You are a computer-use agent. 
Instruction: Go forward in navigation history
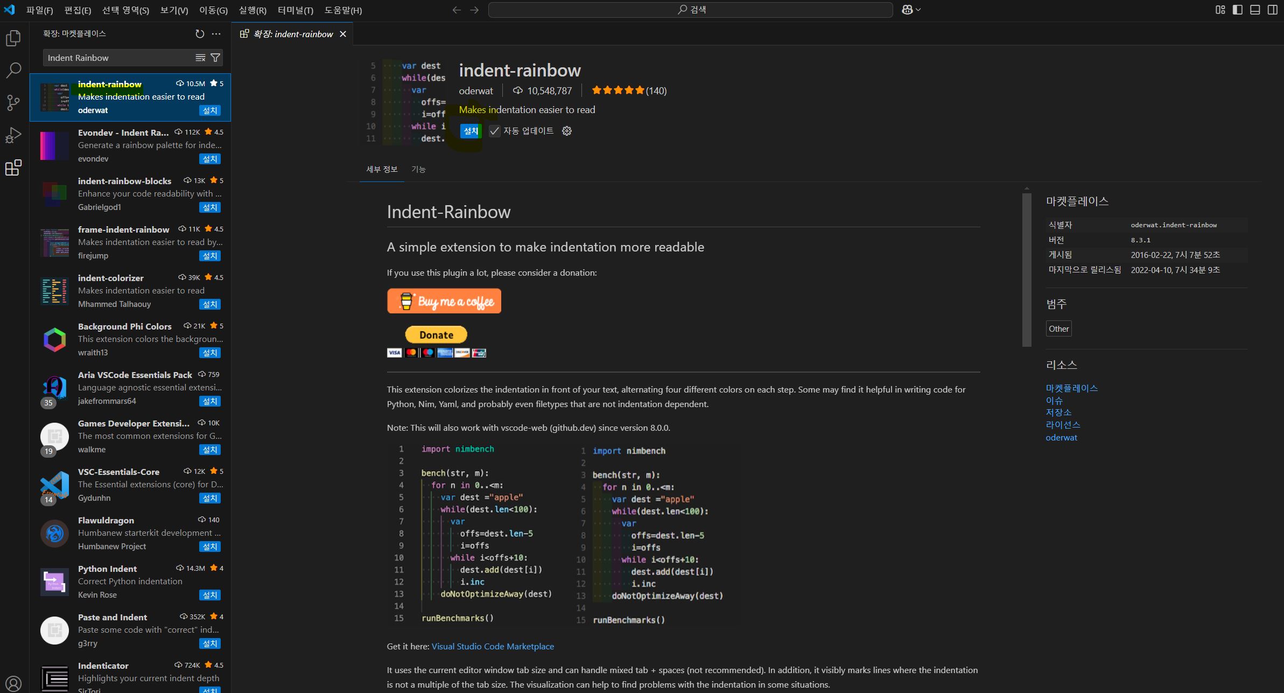(474, 10)
